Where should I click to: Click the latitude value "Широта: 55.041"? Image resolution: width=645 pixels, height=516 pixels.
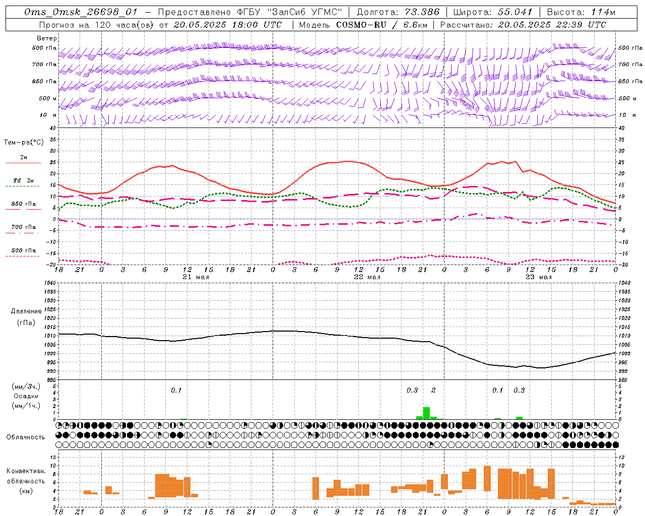(493, 12)
